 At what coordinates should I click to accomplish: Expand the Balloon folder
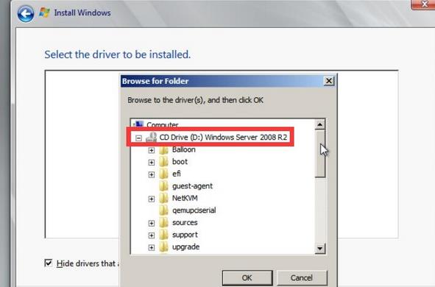(x=151, y=150)
